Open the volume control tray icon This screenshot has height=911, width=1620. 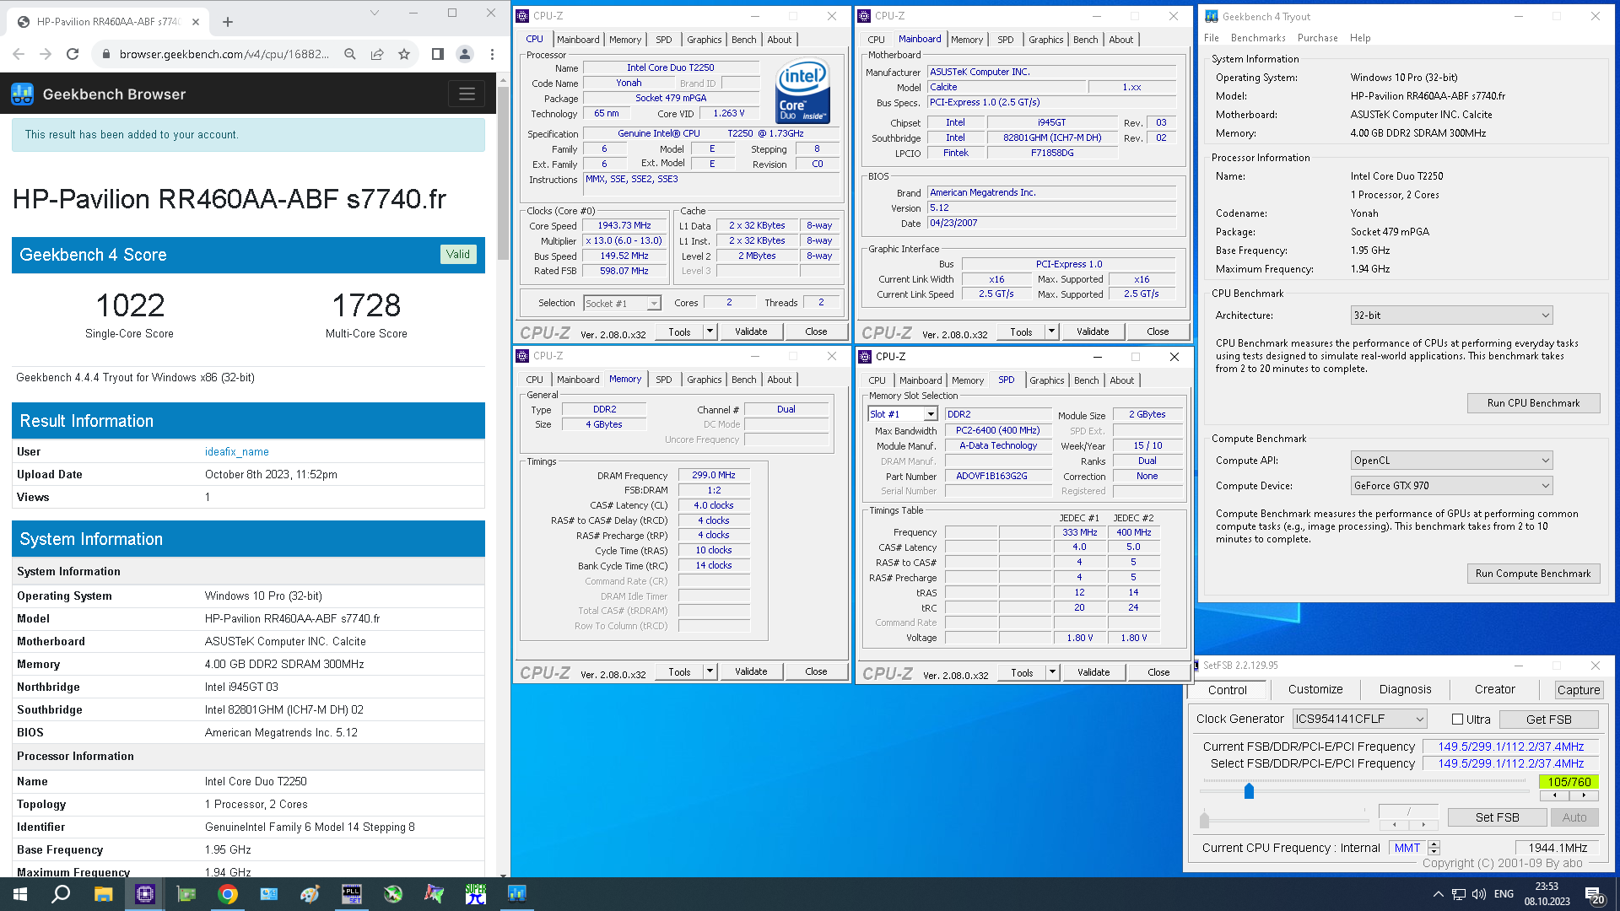tap(1478, 894)
